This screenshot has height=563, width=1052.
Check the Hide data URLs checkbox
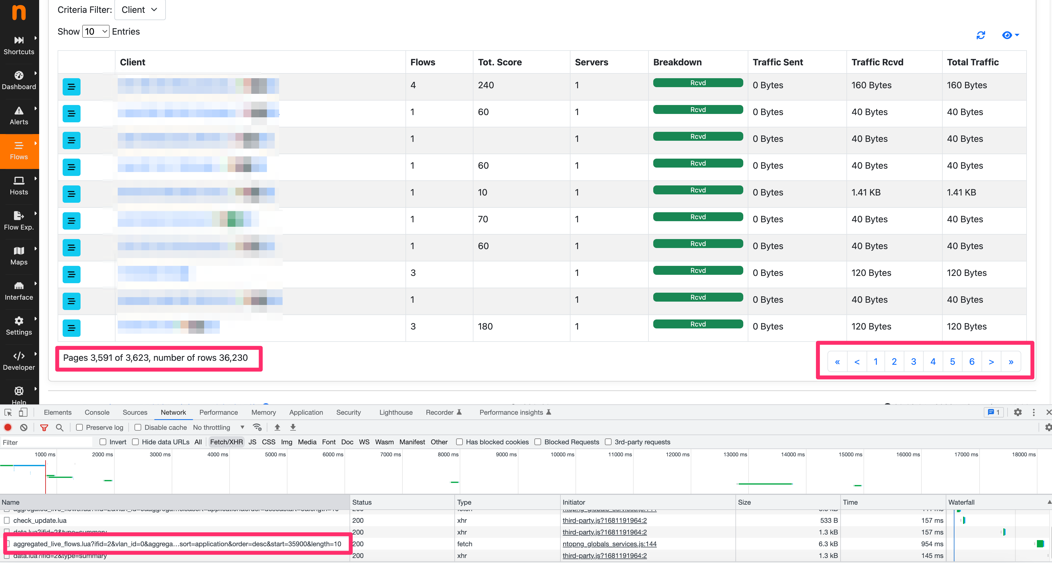pos(136,442)
